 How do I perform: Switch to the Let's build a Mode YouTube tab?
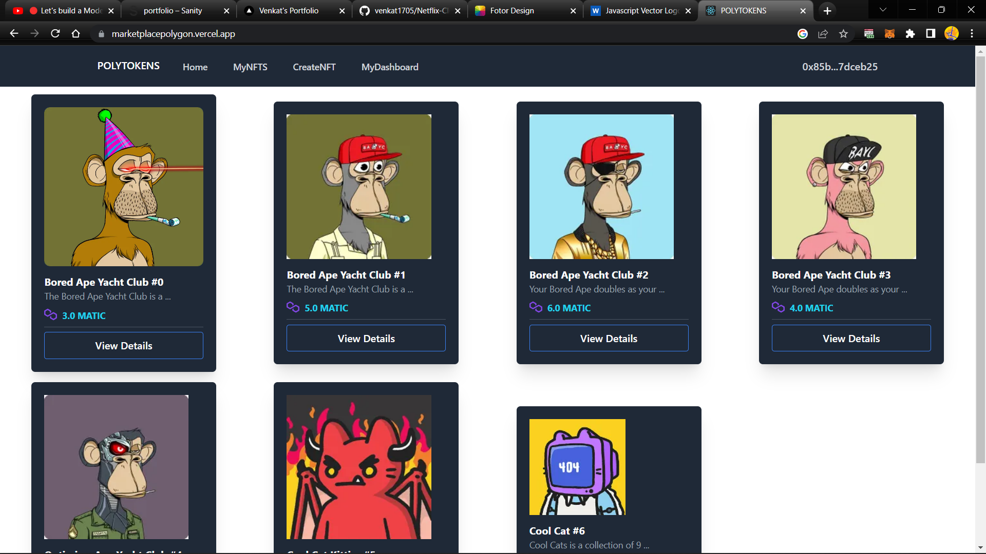coord(65,11)
